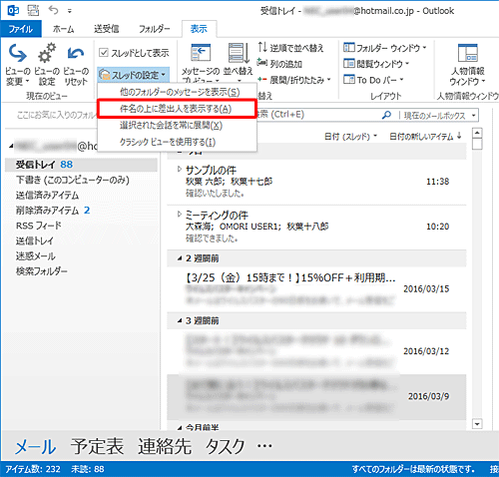Viewport: 499px width, 477px height.
Task: Open the ミーティングの件 message
Action: pos(316,228)
